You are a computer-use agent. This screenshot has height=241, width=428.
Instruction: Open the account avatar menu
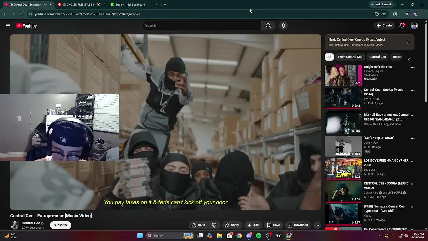414,26
